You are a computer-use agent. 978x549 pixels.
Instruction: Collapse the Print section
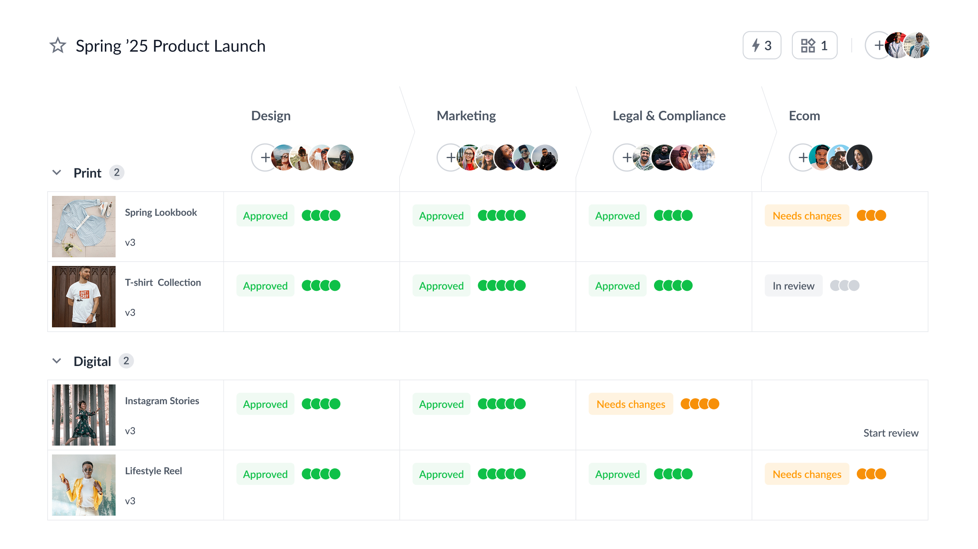pyautogui.click(x=57, y=173)
